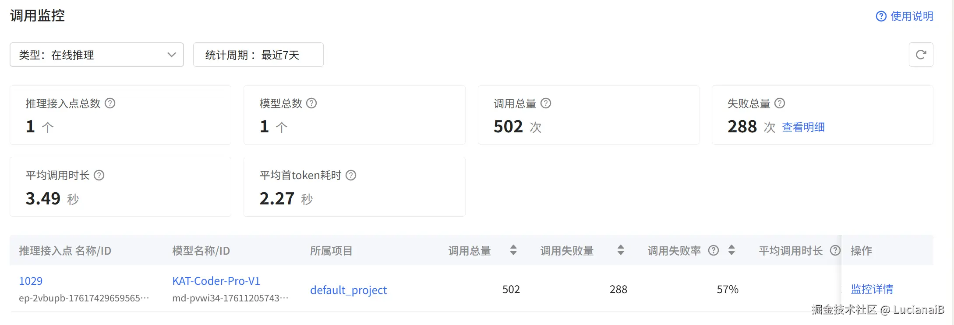
Task: Sort table by 调用失败量 column
Action: pyautogui.click(x=621, y=250)
